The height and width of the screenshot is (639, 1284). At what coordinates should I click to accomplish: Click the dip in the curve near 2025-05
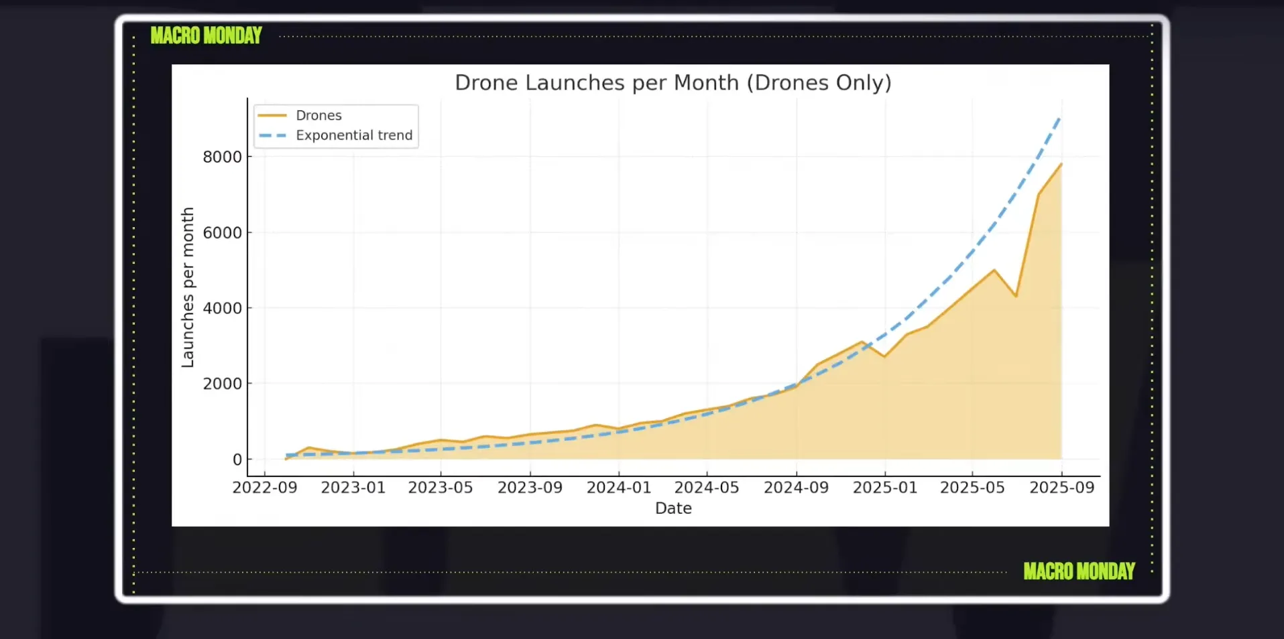(1016, 294)
